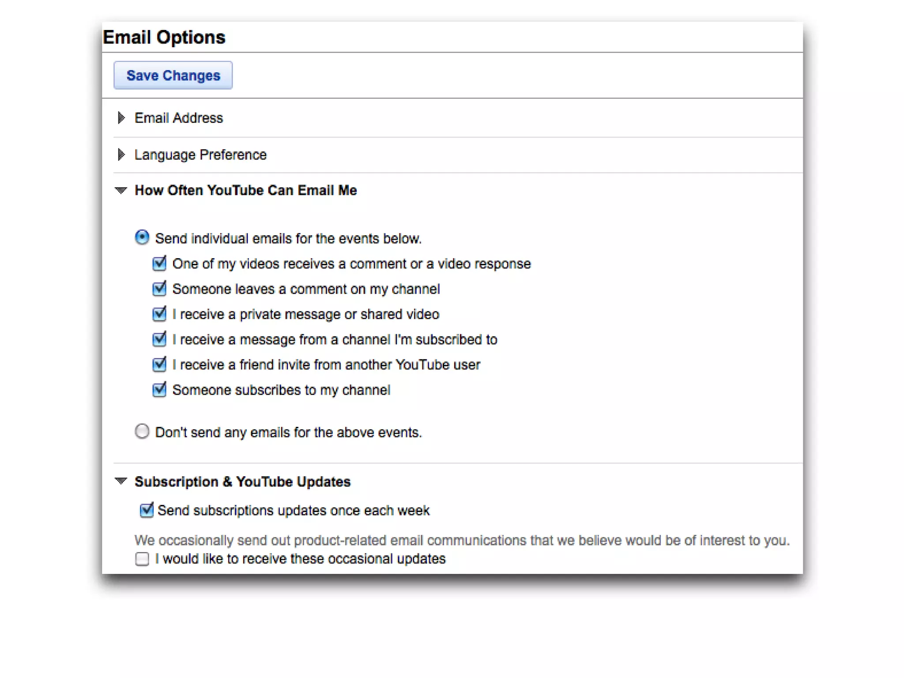Select Don't send any emails option
Viewport: 904px width, 678px height.
(x=142, y=431)
